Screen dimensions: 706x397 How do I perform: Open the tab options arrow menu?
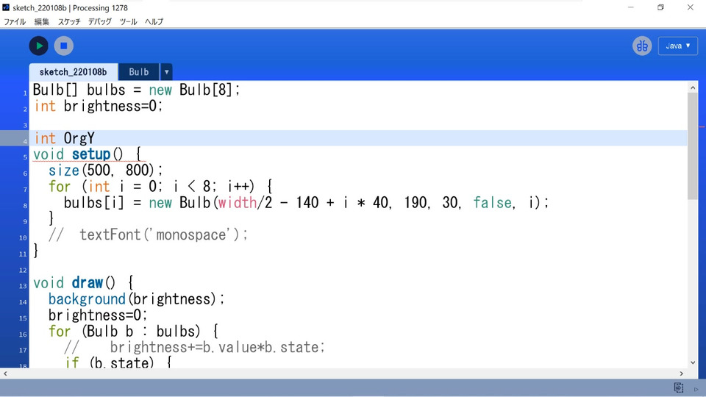pos(166,72)
